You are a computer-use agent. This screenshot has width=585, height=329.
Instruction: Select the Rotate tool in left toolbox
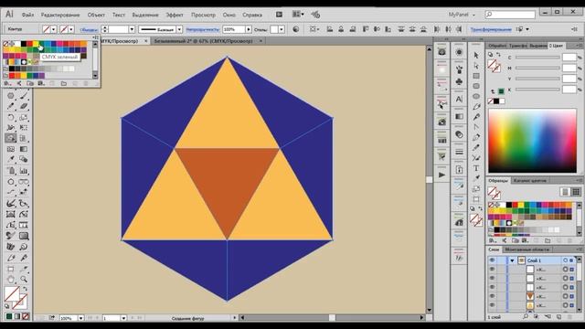[11, 118]
